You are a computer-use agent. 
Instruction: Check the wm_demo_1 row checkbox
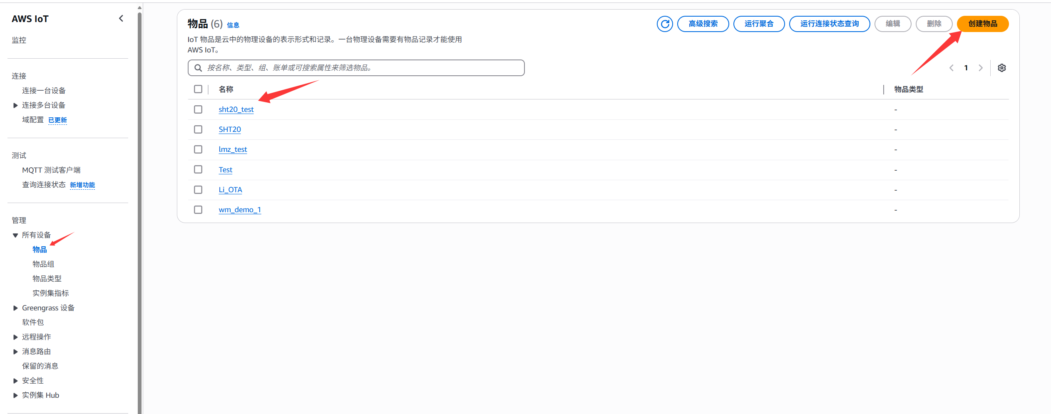point(198,210)
